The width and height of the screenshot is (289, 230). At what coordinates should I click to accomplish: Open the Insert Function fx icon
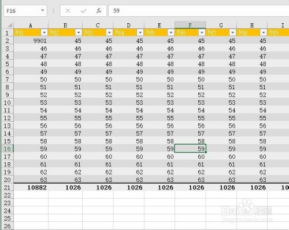pos(99,10)
